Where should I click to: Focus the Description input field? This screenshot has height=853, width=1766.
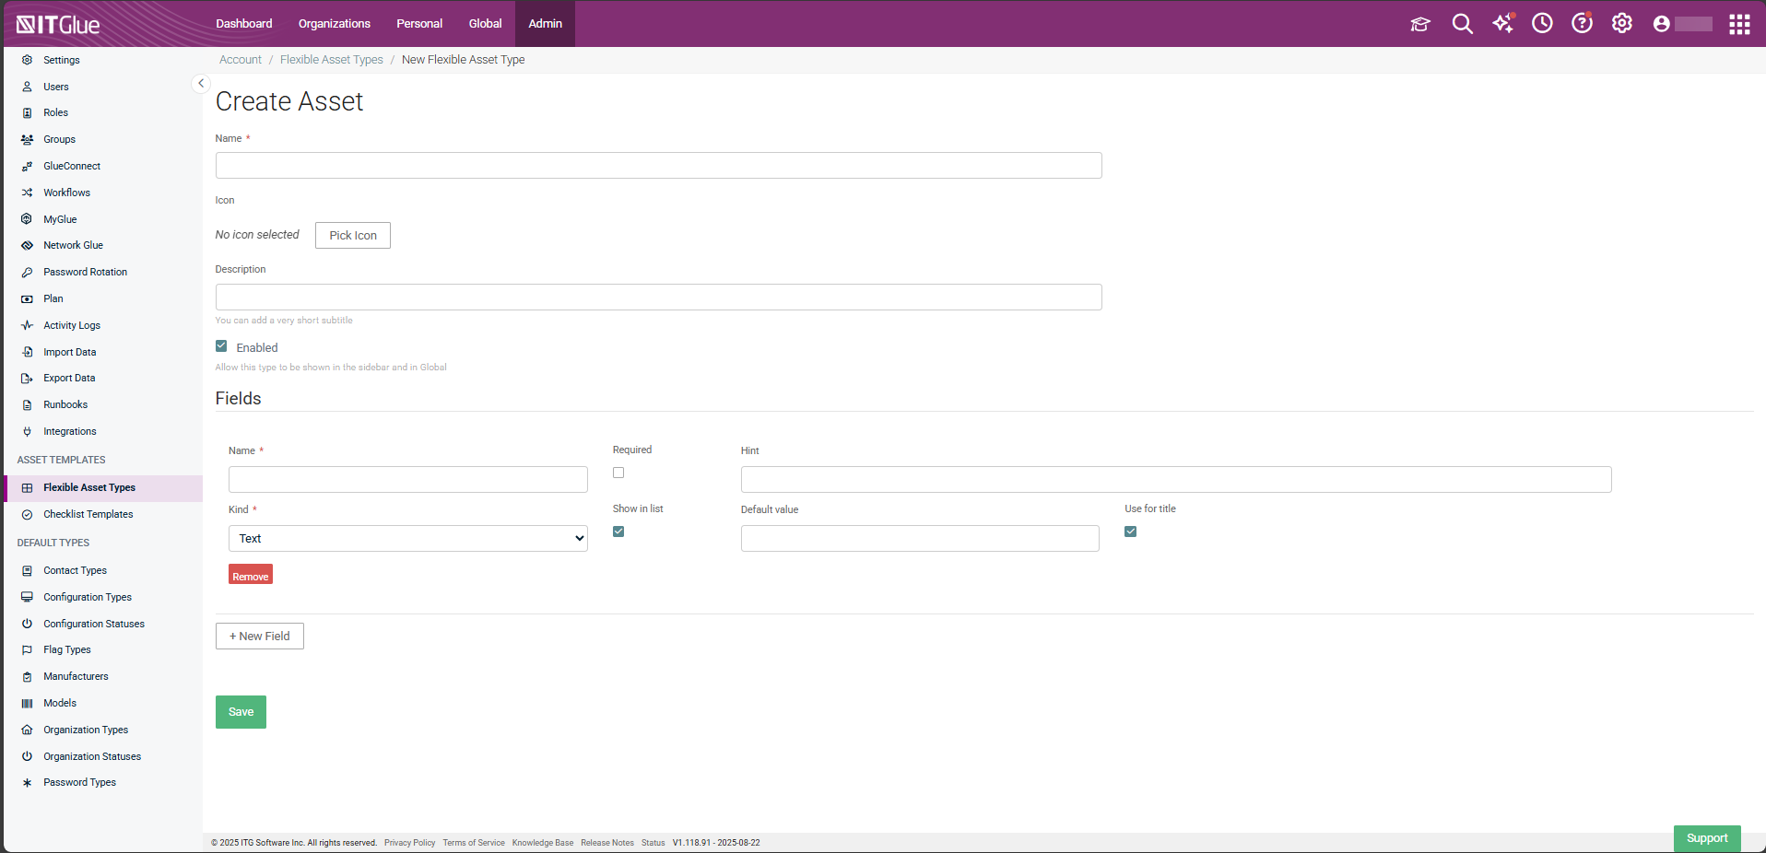click(x=659, y=297)
